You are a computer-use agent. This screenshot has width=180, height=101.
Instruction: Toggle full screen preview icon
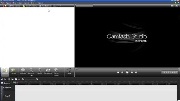click(172, 6)
